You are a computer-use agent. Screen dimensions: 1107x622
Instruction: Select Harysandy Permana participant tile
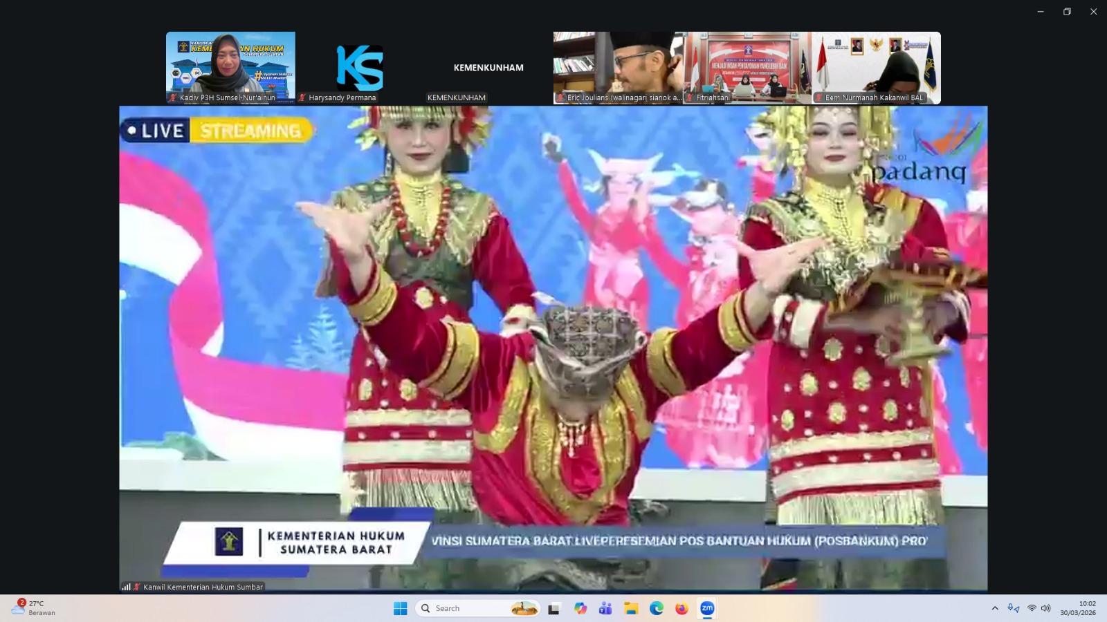tap(360, 67)
